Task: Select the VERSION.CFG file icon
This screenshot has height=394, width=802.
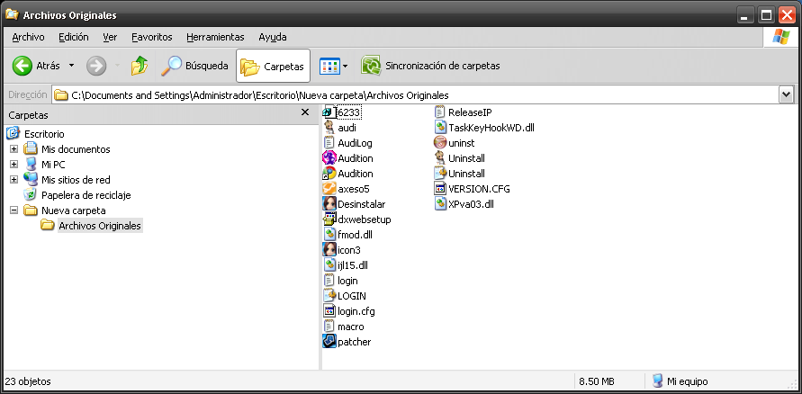Action: click(x=440, y=189)
